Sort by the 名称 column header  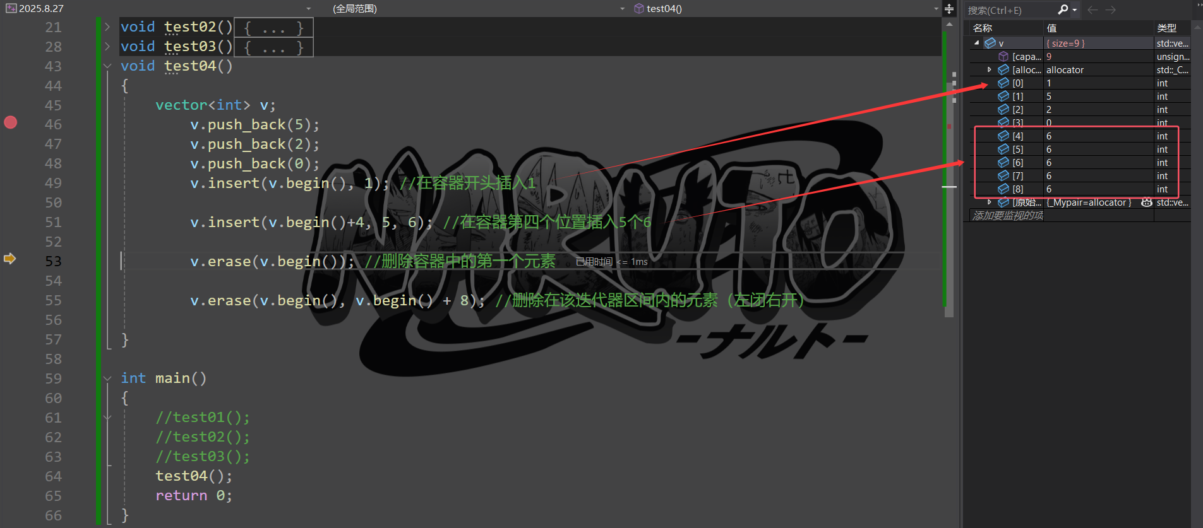[1006, 28]
